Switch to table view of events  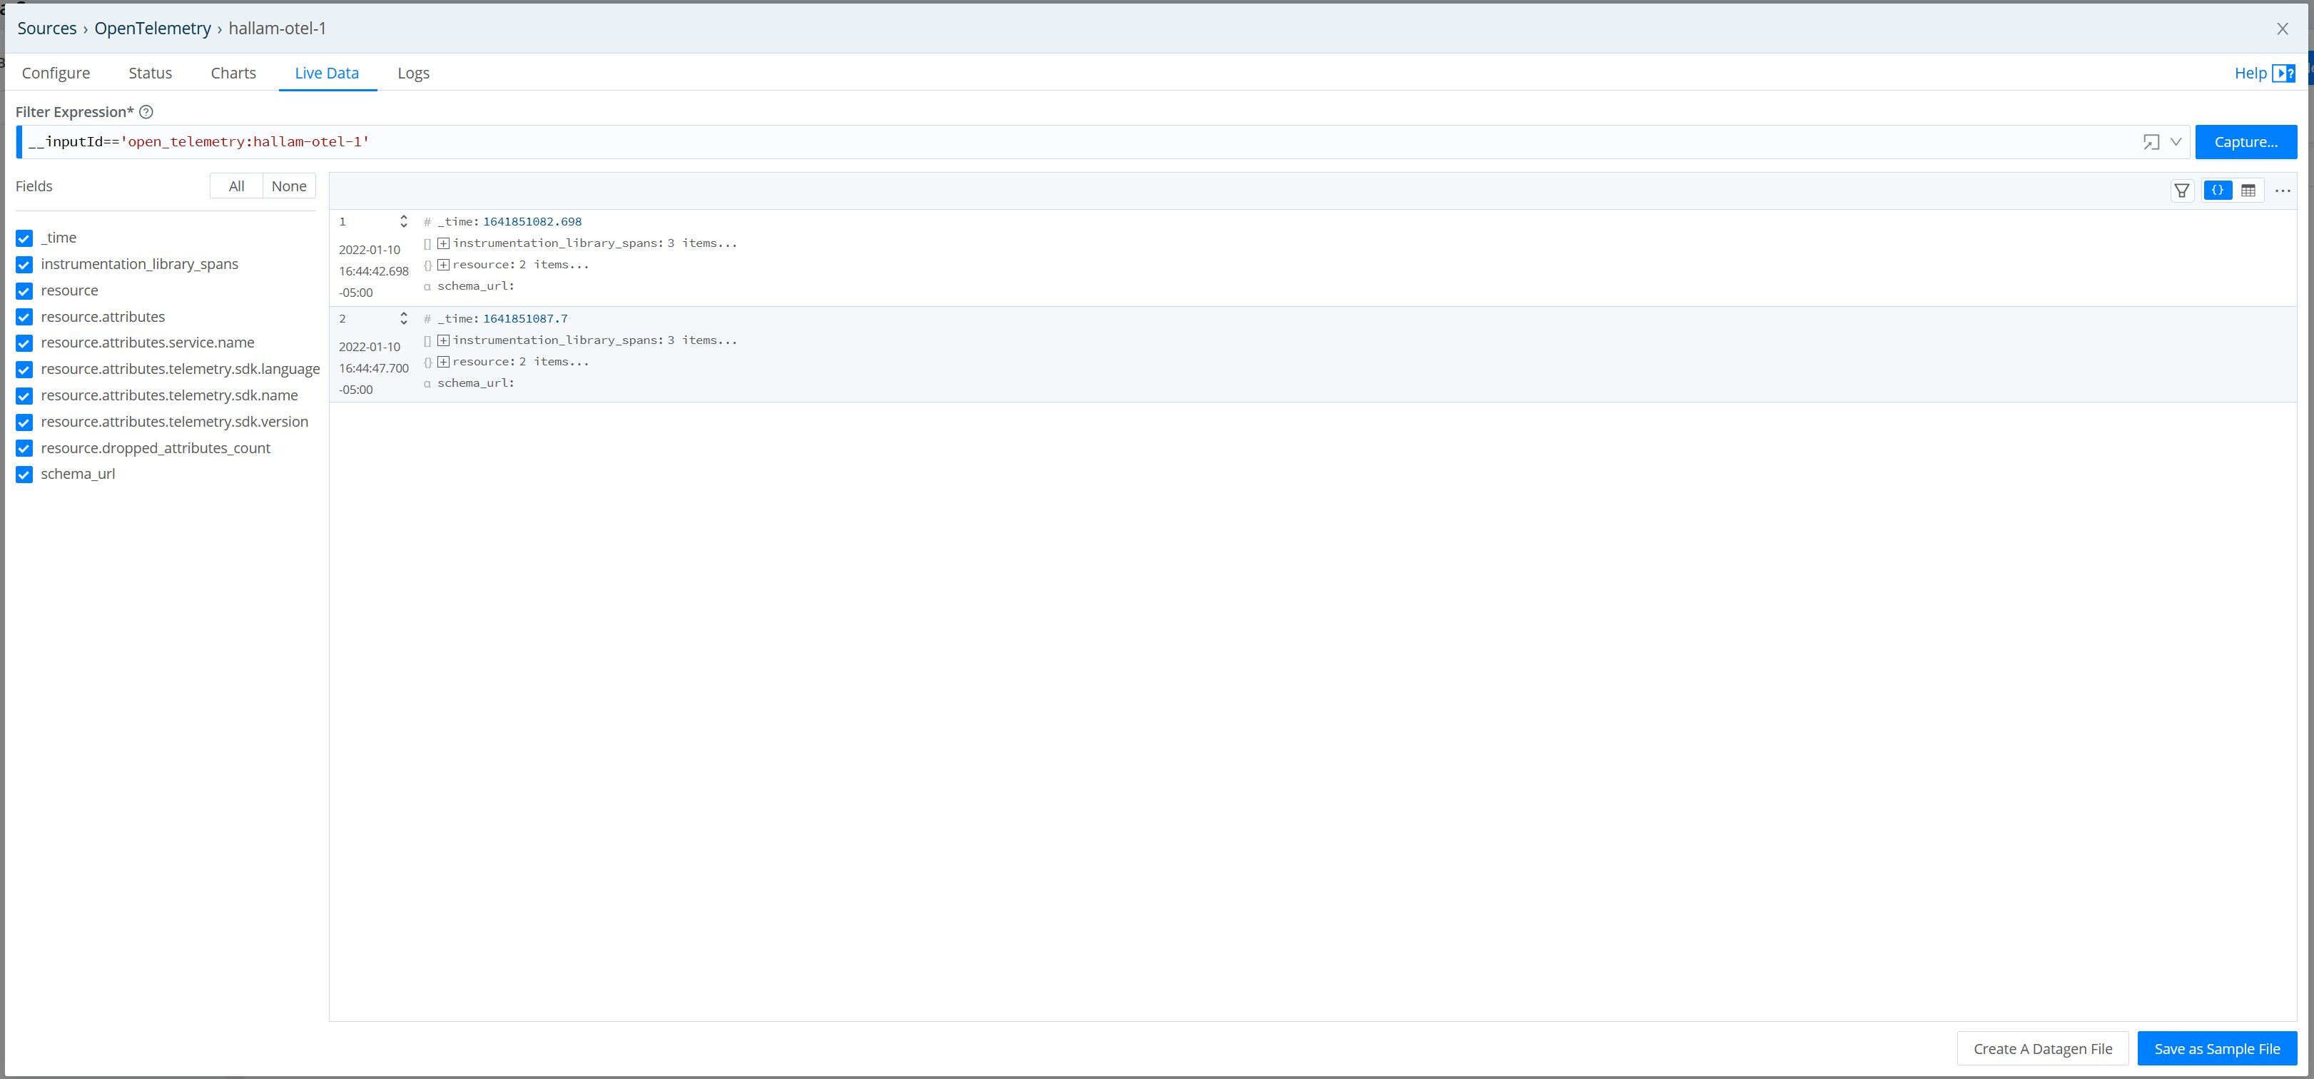[x=2249, y=190]
